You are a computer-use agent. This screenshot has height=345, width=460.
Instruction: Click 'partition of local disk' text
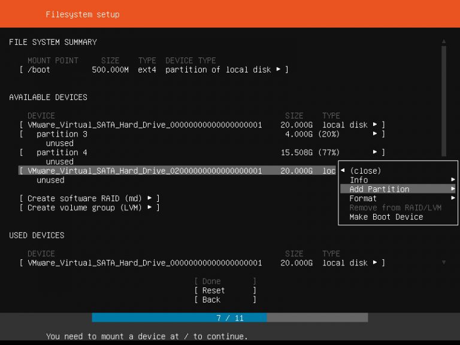tap(218, 69)
